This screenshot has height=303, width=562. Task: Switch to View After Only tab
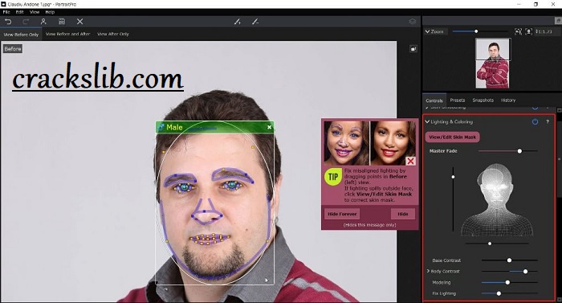click(113, 34)
